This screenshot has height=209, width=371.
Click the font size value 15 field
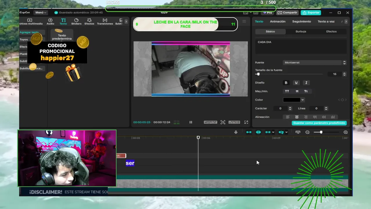pos(335,74)
